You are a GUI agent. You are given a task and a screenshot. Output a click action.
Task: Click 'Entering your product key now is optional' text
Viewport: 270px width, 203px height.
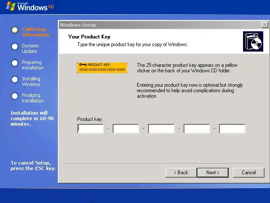pos(190,91)
